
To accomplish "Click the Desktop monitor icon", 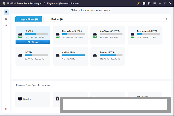I will (20, 99).
